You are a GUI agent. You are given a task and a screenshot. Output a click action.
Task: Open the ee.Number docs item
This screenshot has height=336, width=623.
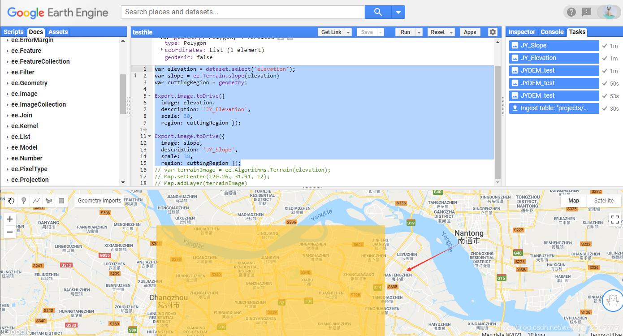pyautogui.click(x=27, y=158)
